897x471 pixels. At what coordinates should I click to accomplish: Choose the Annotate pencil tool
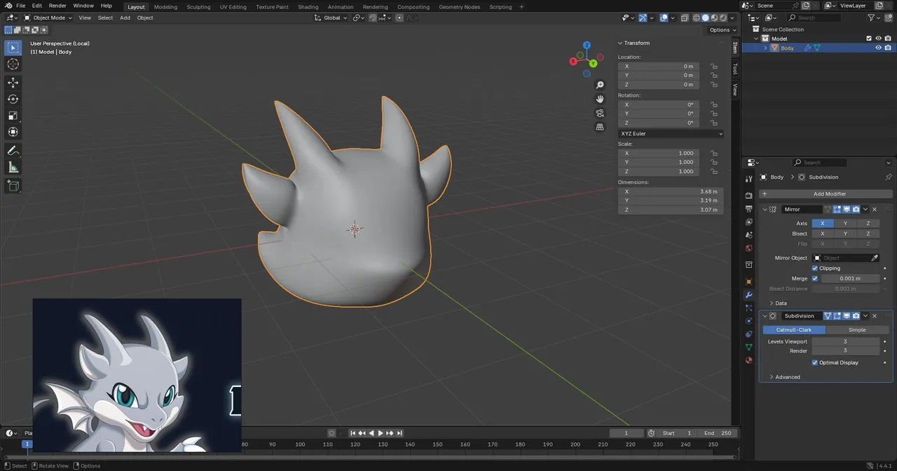(x=13, y=151)
